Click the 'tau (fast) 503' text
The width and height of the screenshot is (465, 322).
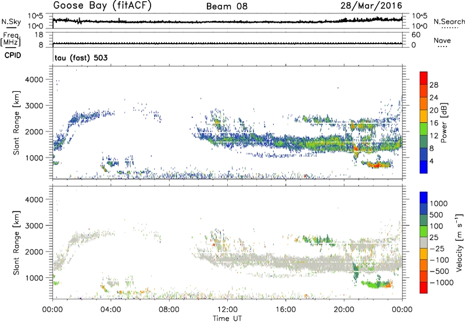(81, 58)
